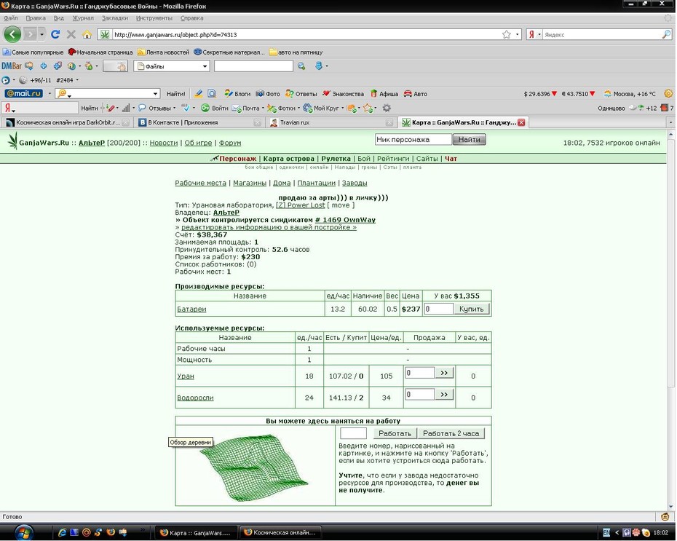The width and height of the screenshot is (677, 541).
Task: Click the Ник персонажа search field
Action: click(413, 140)
